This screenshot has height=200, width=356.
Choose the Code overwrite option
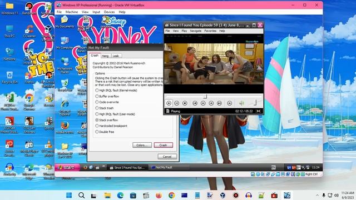[x=97, y=102]
